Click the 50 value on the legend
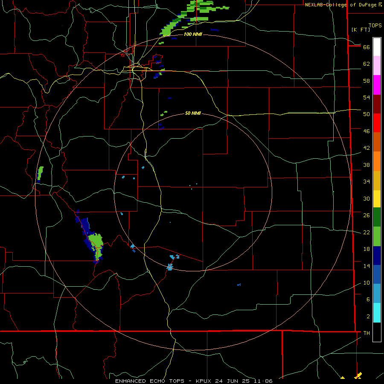 [367, 114]
